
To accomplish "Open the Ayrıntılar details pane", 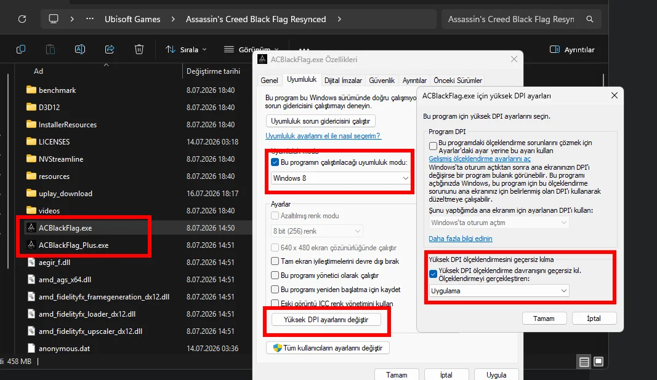I will 572,49.
